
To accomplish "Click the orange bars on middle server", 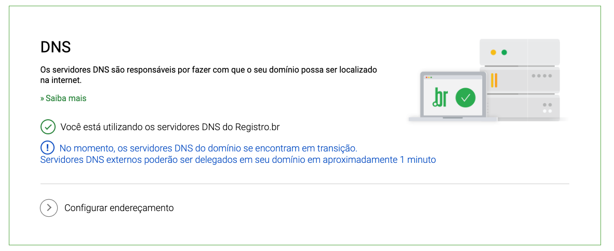I will (x=494, y=80).
